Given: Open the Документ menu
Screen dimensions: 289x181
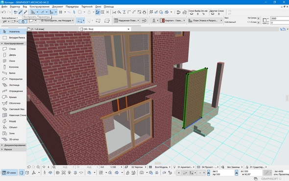Looking at the screenshot, I should tap(57, 7).
